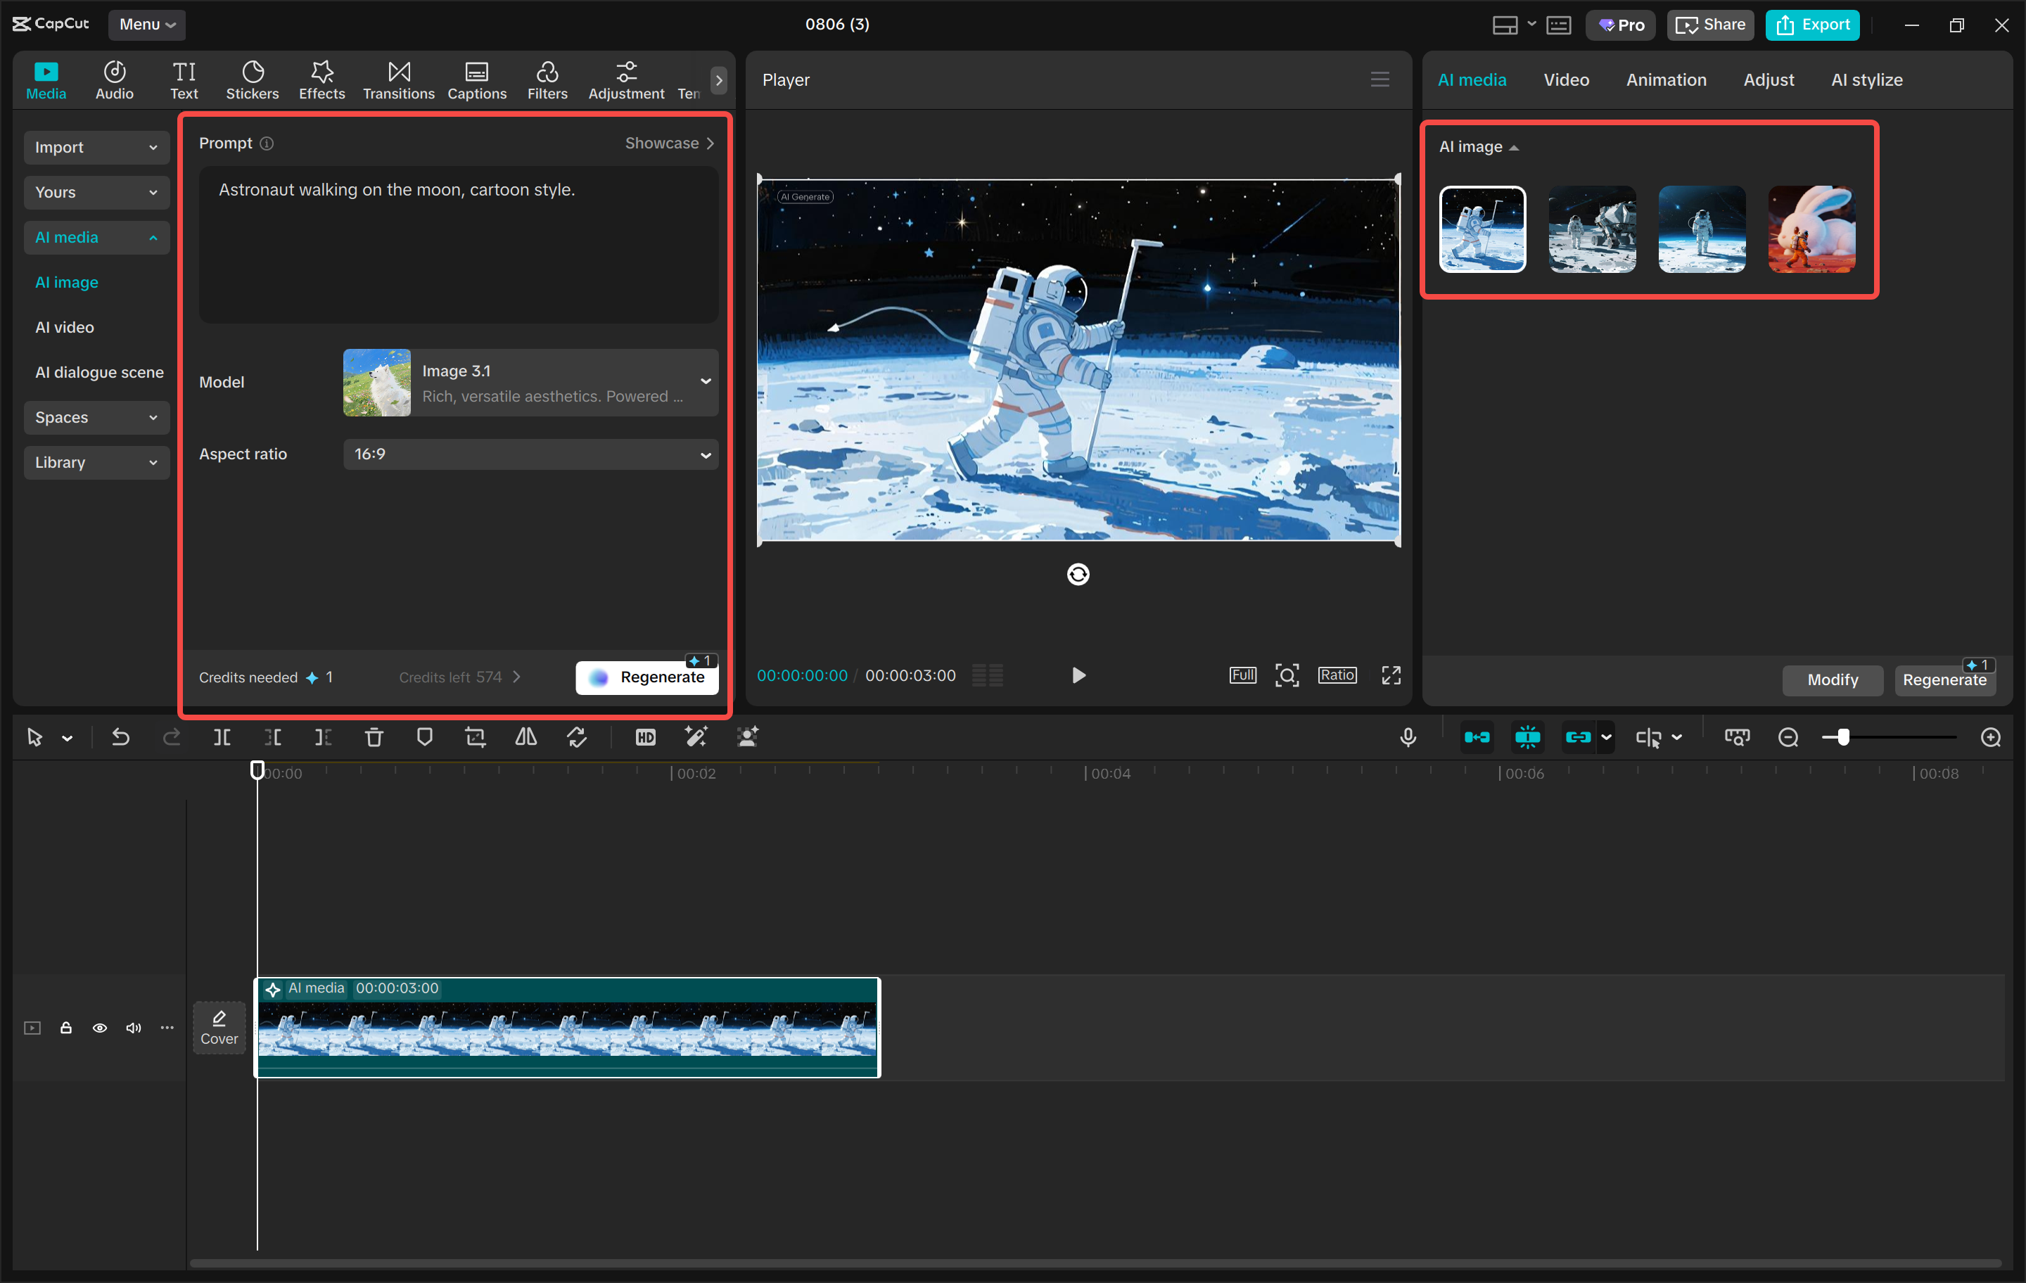Select AI dialogue scene in sidebar

[x=99, y=372]
